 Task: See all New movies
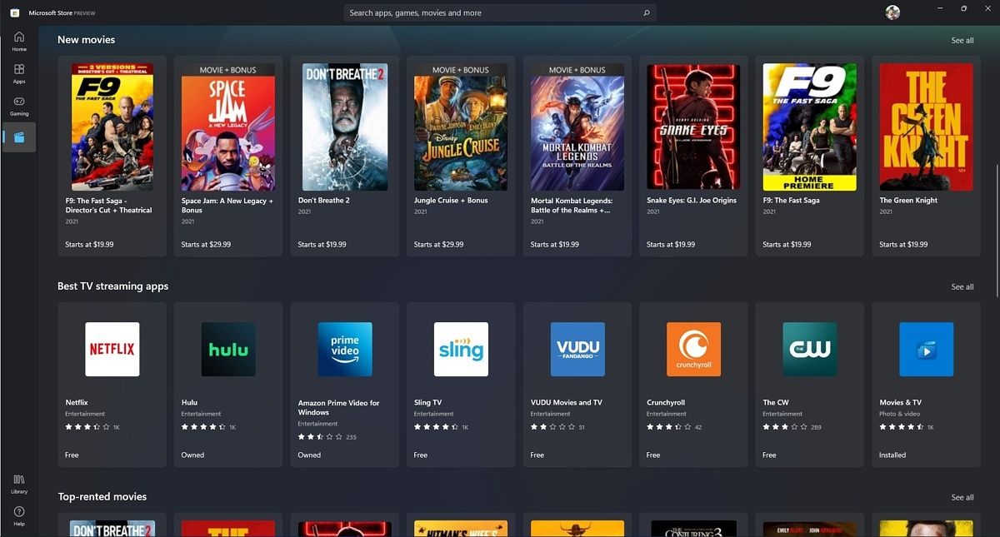coord(962,40)
